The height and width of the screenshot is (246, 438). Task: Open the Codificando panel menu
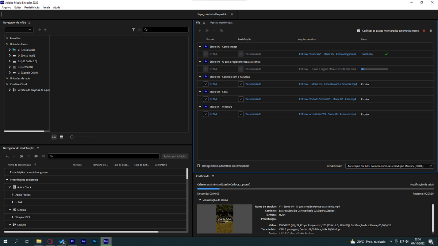click(x=213, y=176)
